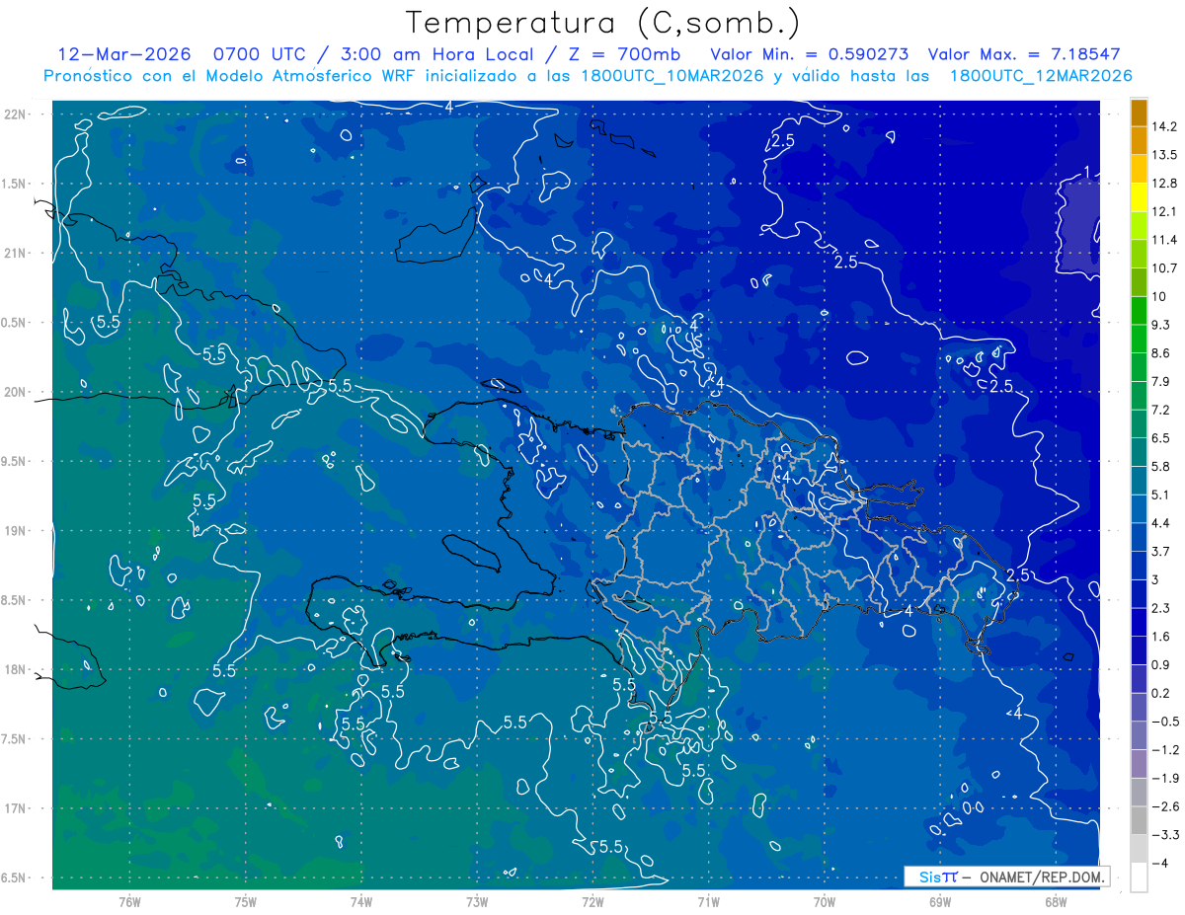1185x915 pixels.
Task: Click the "1" contour label on the map
Action: [1086, 173]
